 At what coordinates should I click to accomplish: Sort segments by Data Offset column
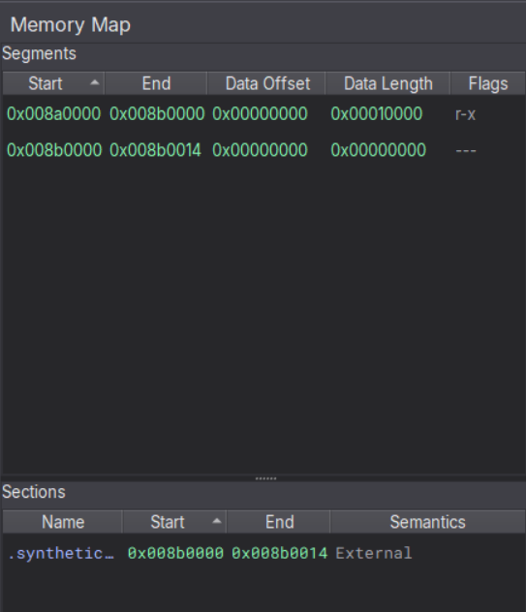click(267, 83)
